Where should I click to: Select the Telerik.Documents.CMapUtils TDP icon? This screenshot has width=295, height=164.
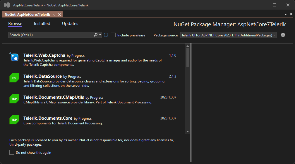click(14, 99)
